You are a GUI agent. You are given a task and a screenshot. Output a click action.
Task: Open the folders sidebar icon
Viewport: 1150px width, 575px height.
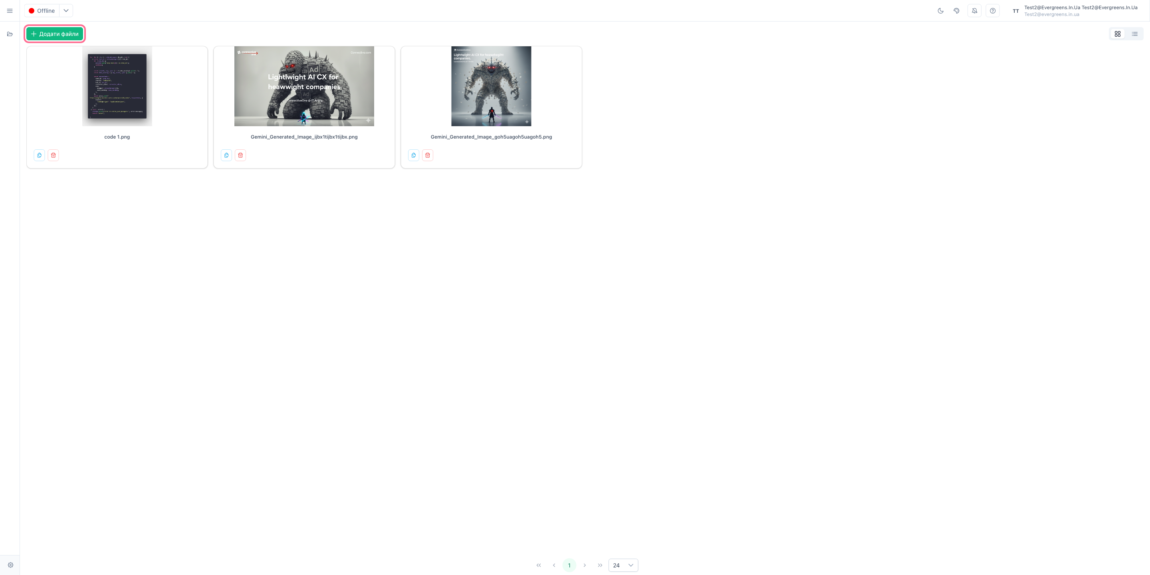pos(10,34)
